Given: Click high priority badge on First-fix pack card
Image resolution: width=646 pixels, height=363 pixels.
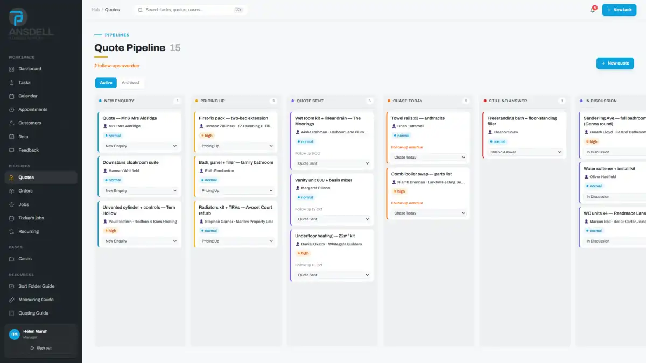Looking at the screenshot, I should (206, 136).
